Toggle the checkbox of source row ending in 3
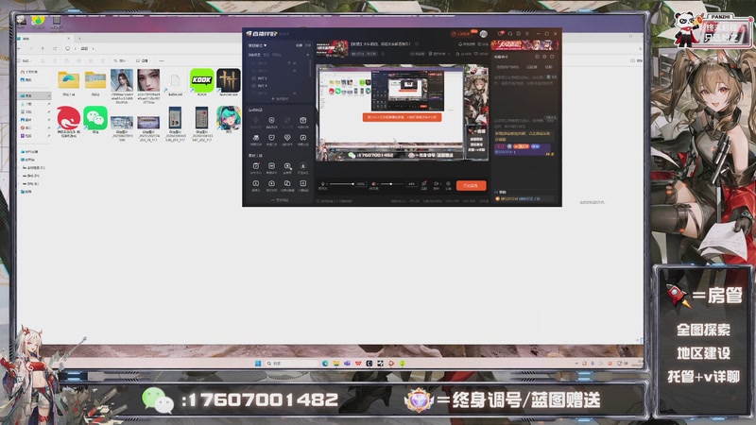756x425 pixels. coord(254,78)
